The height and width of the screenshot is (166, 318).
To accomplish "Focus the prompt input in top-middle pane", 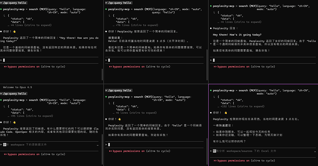I will coord(154,60).
